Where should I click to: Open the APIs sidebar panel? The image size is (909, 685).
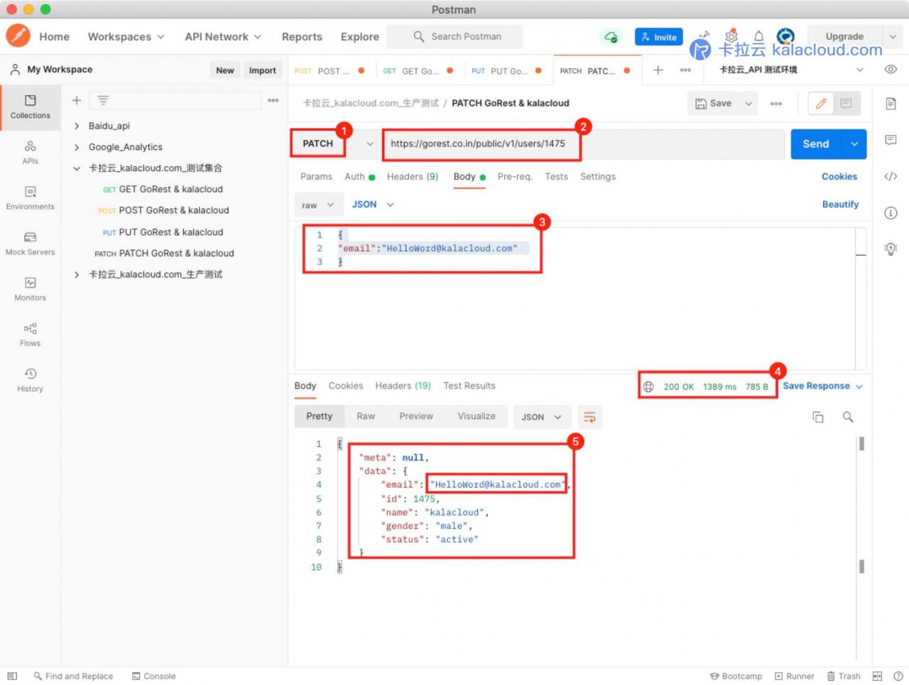coord(30,152)
